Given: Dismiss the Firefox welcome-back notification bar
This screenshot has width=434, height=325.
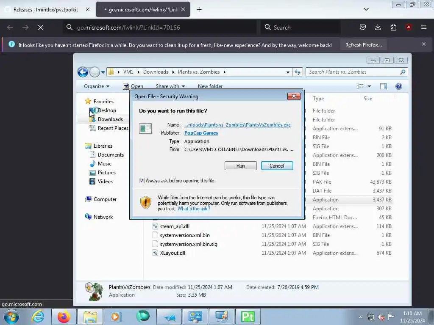Looking at the screenshot, I should [x=424, y=44].
